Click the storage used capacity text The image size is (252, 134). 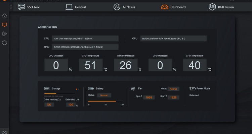click(x=53, y=96)
